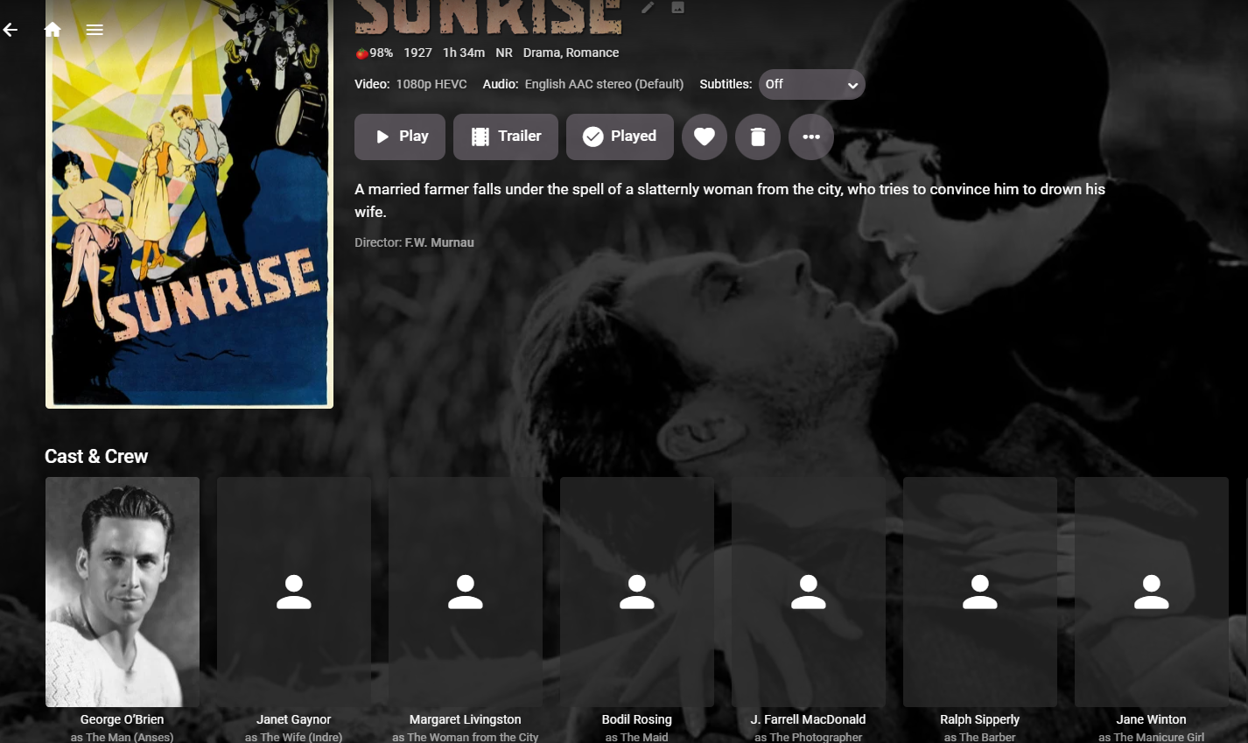Click the large SUNRISE title logo
This screenshot has width=1248, height=743.
(x=488, y=18)
